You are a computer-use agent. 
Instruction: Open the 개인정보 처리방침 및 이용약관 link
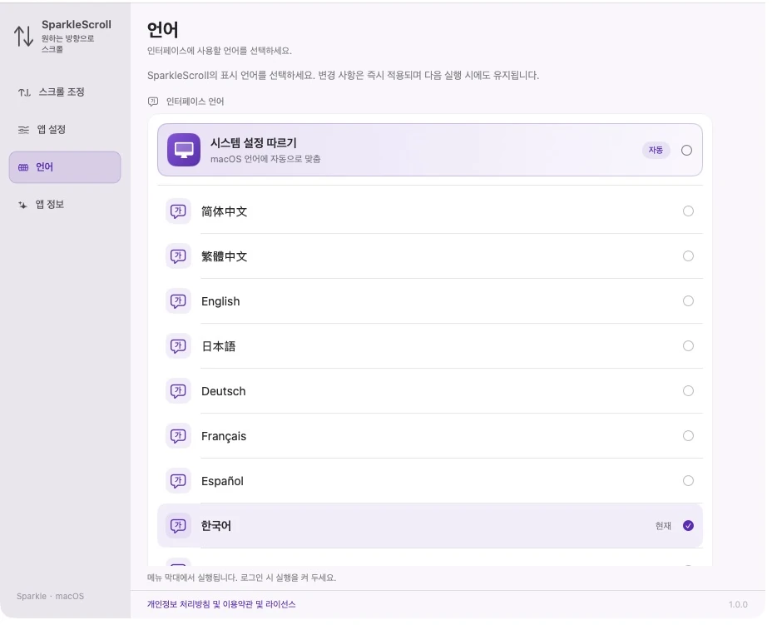point(221,604)
